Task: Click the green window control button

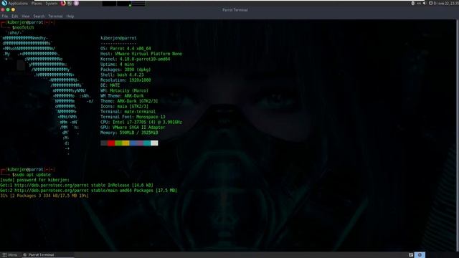Action: pyautogui.click(x=8, y=9)
